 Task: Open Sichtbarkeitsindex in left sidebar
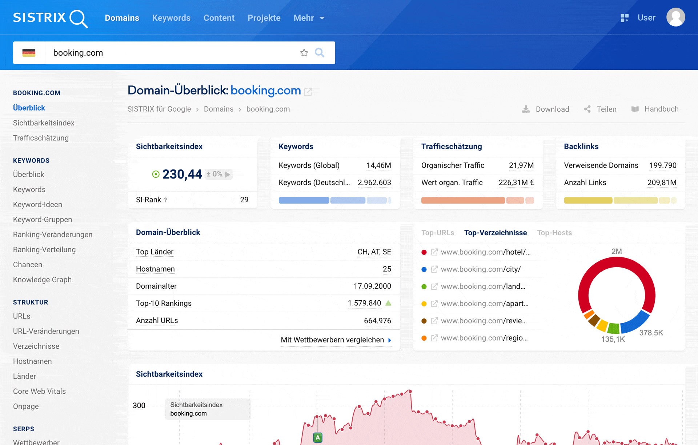coord(44,123)
